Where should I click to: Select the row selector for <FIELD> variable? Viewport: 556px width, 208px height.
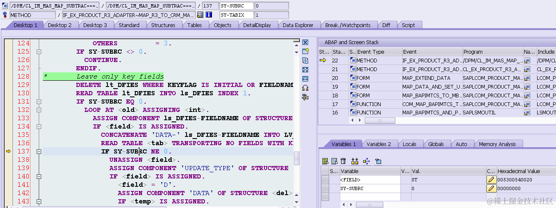tap(325, 180)
